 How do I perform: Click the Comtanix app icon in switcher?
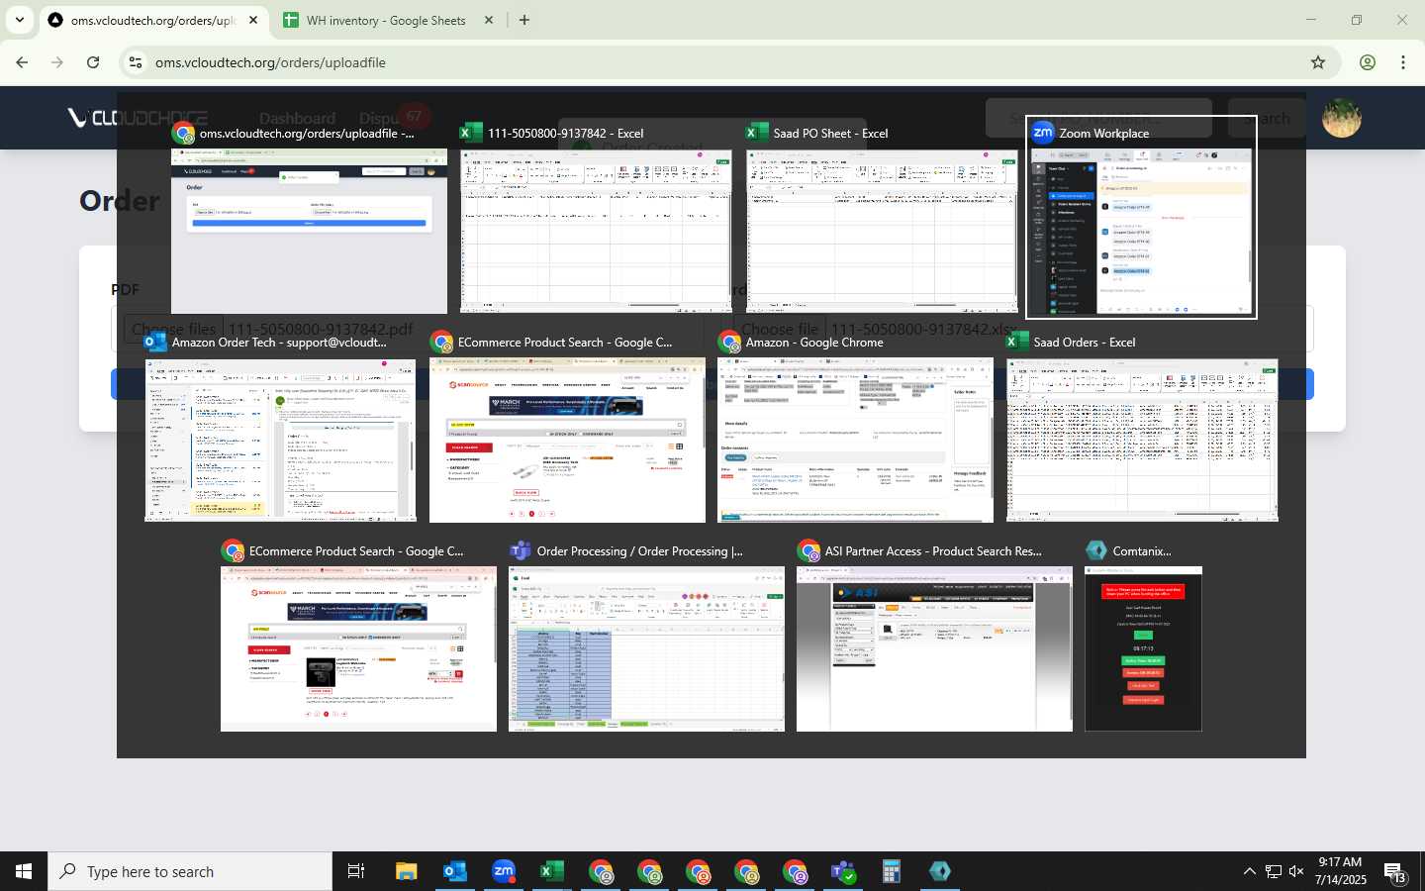(1096, 550)
